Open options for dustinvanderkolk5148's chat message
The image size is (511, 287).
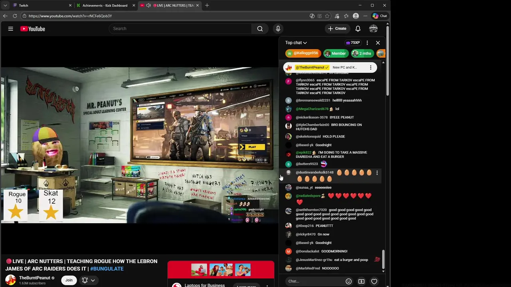[377, 173]
